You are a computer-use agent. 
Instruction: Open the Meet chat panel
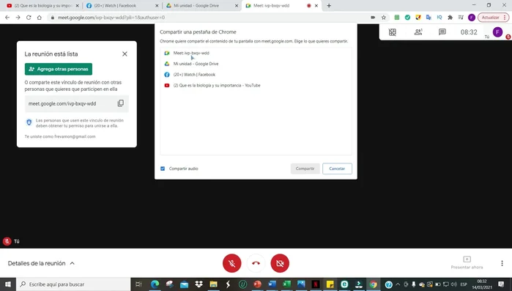[x=442, y=32]
